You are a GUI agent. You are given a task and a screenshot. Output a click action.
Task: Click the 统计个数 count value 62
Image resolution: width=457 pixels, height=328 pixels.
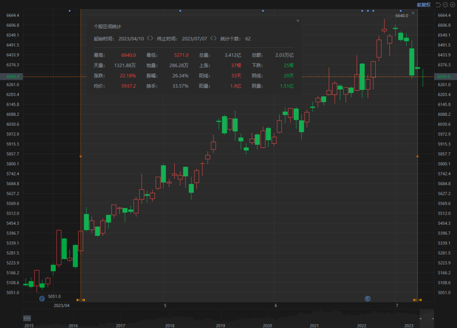pos(247,38)
